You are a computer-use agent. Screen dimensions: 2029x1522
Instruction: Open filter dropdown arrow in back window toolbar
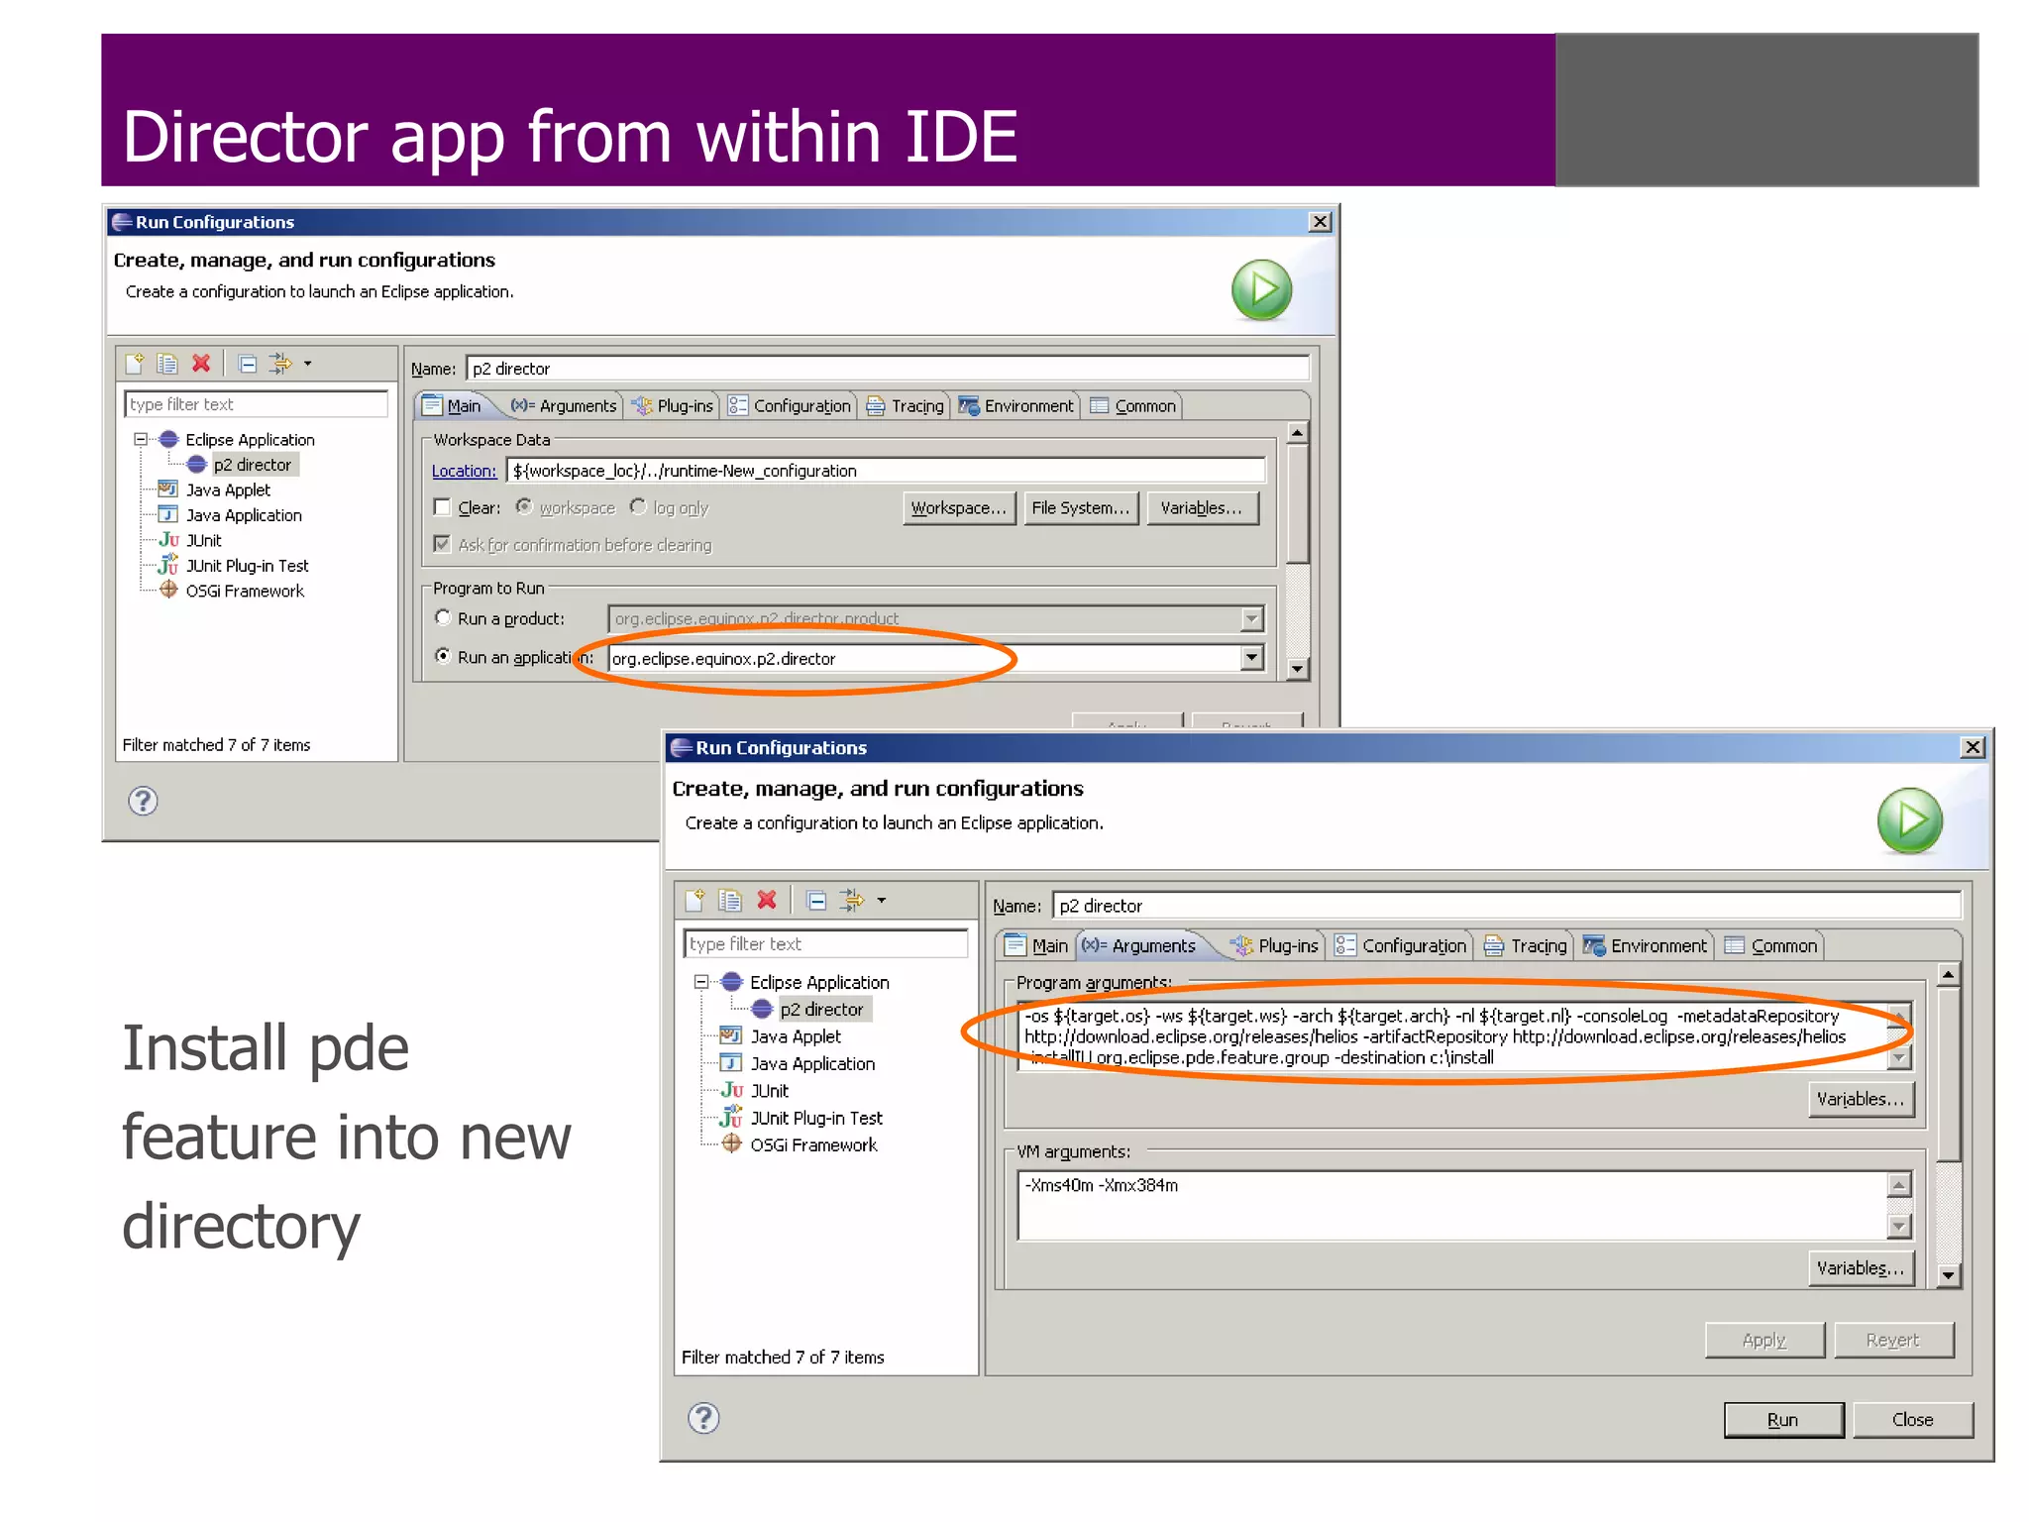pos(308,364)
